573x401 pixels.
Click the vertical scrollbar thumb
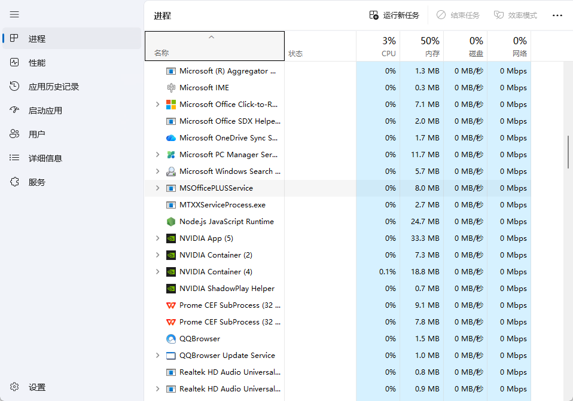tap(568, 152)
